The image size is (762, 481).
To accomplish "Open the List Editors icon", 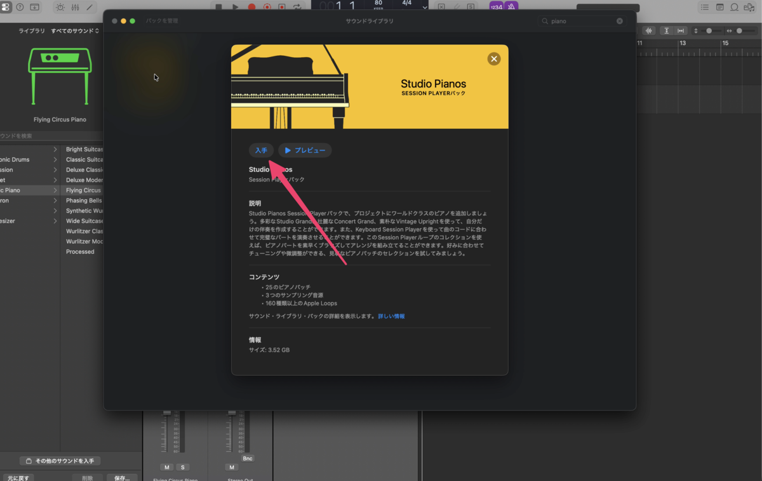I will (x=705, y=7).
